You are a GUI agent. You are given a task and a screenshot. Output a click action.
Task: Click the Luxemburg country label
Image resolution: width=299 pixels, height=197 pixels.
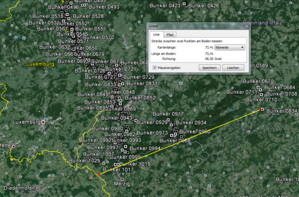point(40,64)
